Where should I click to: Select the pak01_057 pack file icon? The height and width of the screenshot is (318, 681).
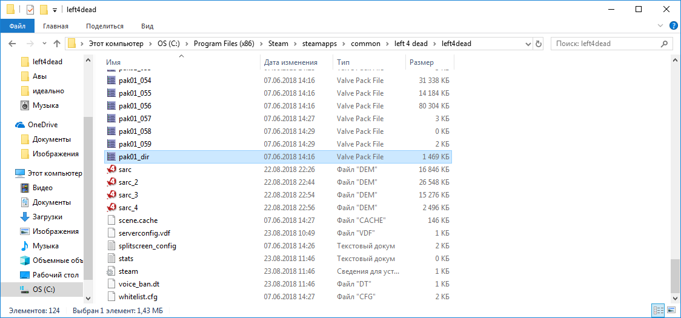point(111,119)
